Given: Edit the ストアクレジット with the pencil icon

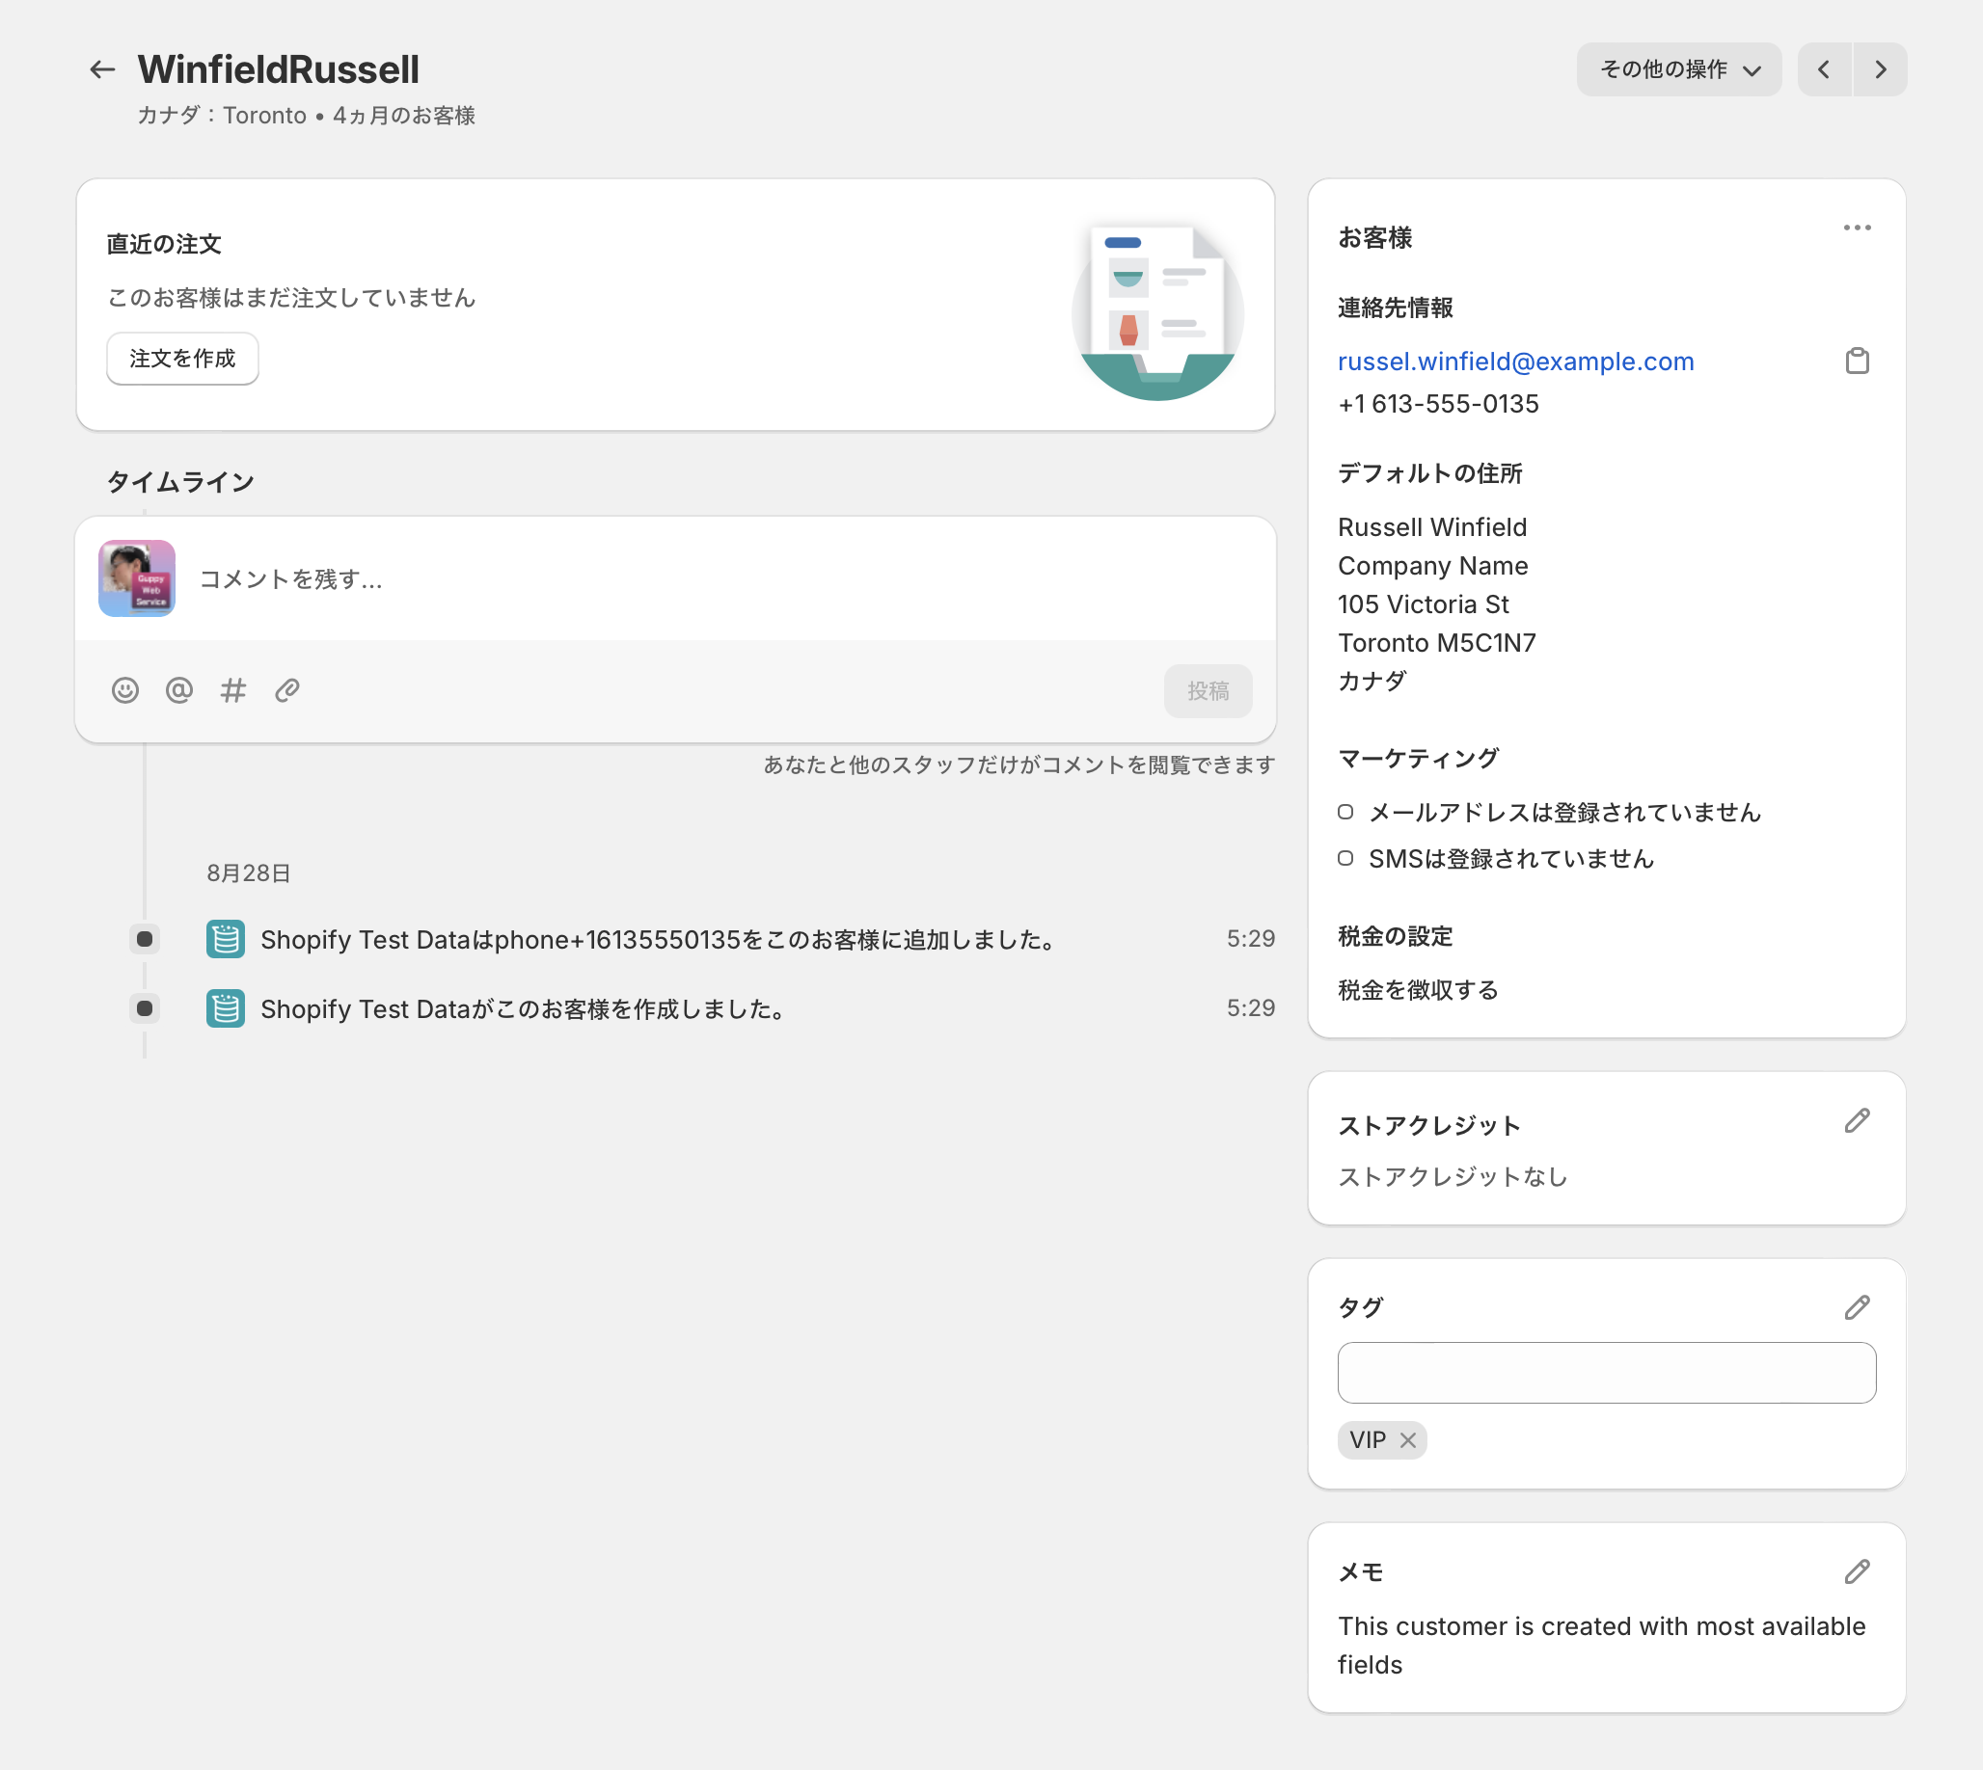Looking at the screenshot, I should point(1858,1121).
